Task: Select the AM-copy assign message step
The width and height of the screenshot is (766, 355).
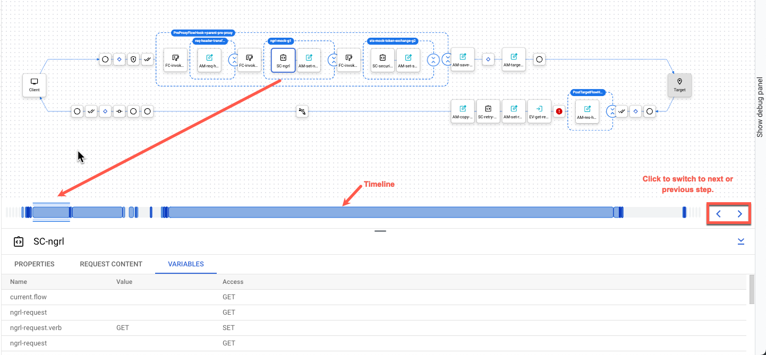Action: pos(462,111)
